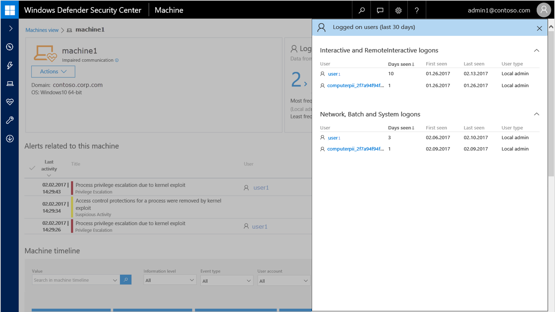The height and width of the screenshot is (312, 555).
Task: Open the 14:29:43 Process privilege escalation alert
Action: (130, 185)
